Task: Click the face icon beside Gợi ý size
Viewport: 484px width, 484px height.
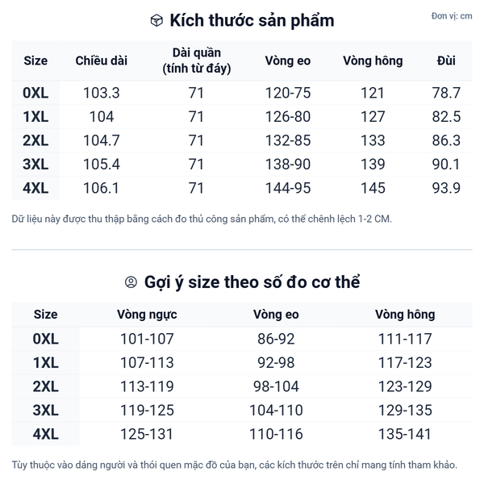Action: pos(131,282)
